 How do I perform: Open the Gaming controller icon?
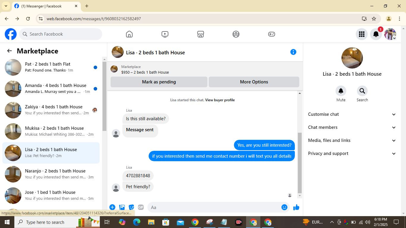click(272, 34)
